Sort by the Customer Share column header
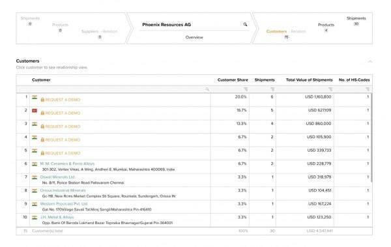Image resolution: width=391 pixels, height=247 pixels. 233,80
